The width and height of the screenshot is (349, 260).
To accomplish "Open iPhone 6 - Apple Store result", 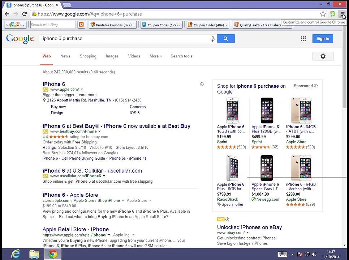I will [x=70, y=195].
